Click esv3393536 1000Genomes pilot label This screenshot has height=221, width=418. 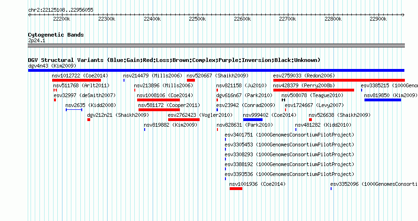click(x=289, y=174)
